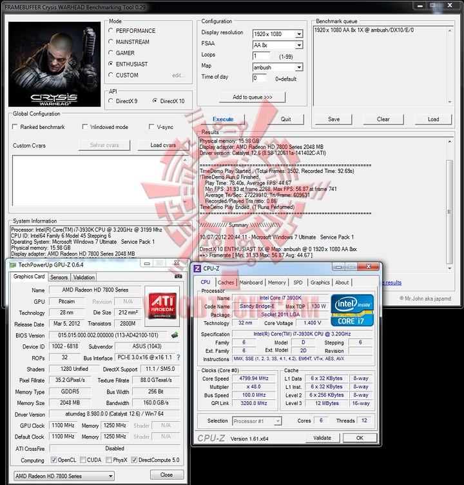This screenshot has height=485, width=464.
Task: Choose DirectX 10 API radio button
Action: coord(155,101)
